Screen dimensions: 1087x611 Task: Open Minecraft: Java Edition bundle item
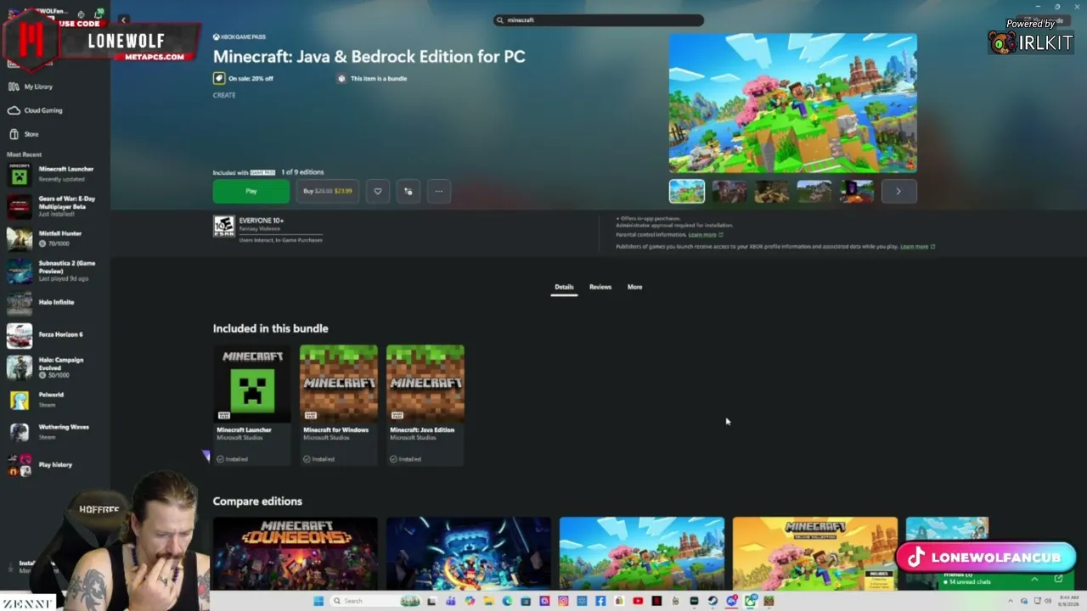click(425, 405)
